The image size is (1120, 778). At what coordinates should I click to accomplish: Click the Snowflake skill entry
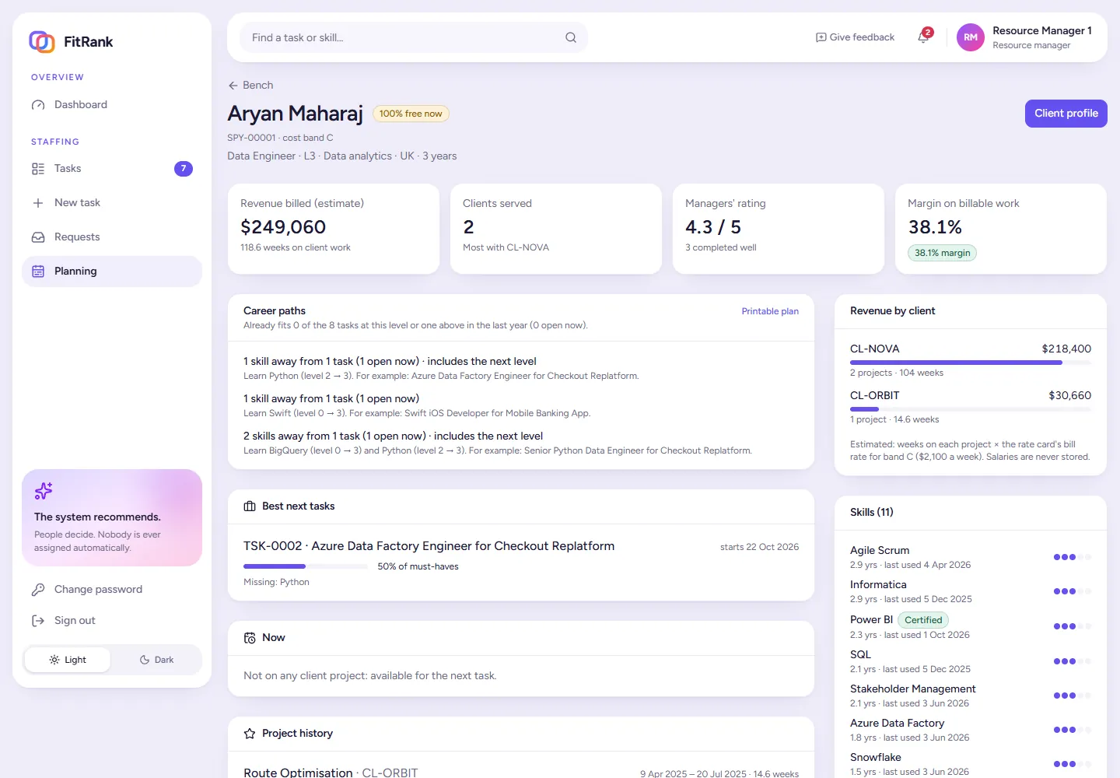tap(971, 764)
